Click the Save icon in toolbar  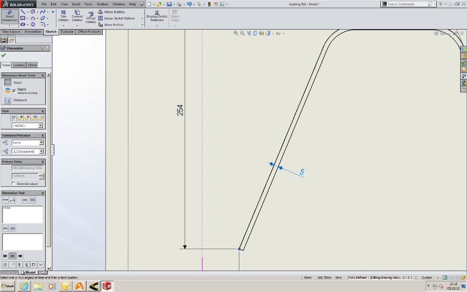169,4
